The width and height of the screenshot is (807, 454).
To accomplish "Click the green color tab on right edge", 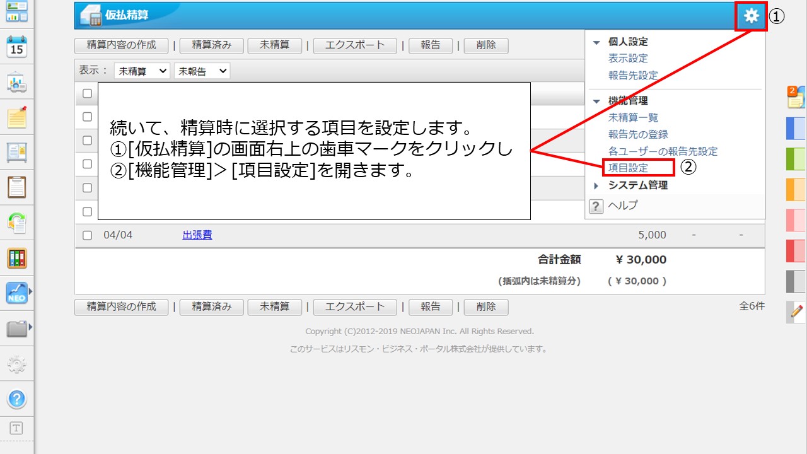I will point(796,158).
